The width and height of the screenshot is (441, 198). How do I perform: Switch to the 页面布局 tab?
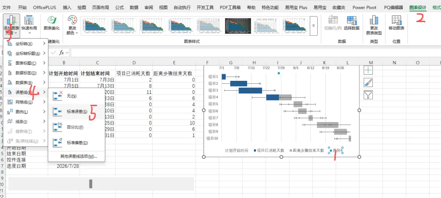click(101, 8)
